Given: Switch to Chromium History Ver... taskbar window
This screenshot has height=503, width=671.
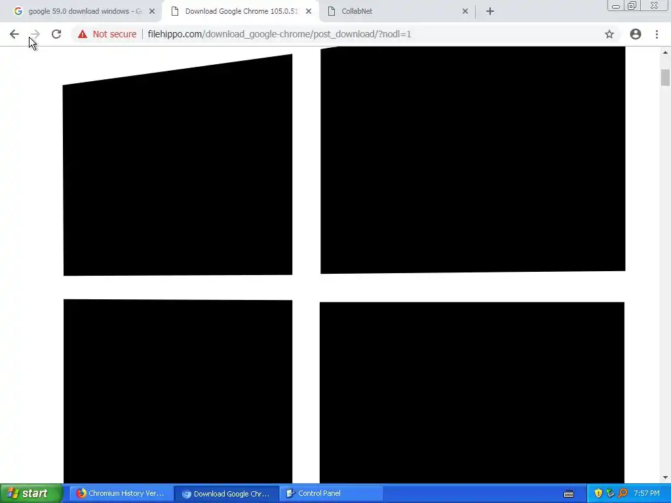Looking at the screenshot, I should click(x=121, y=494).
